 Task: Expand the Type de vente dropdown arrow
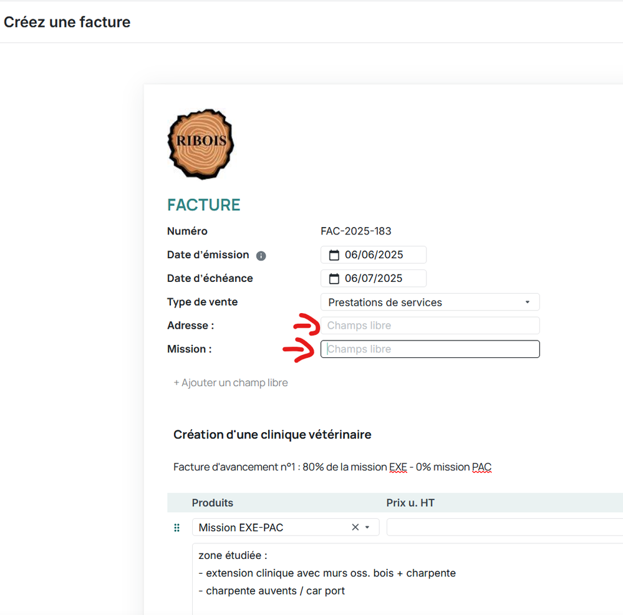(x=527, y=303)
